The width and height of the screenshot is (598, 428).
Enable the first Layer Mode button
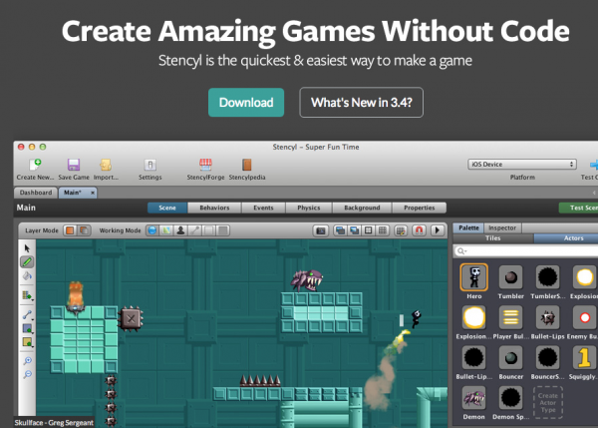pos(70,229)
